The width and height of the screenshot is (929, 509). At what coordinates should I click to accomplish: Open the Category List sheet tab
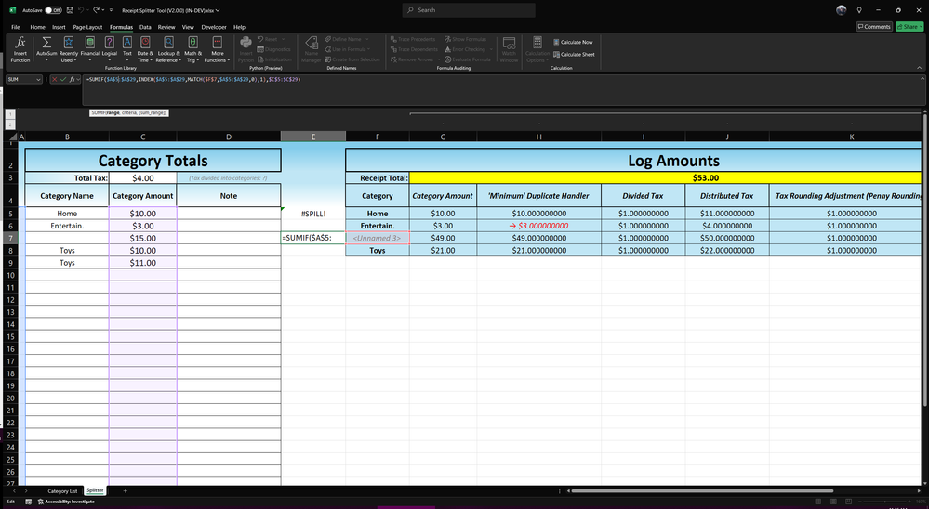coord(62,491)
